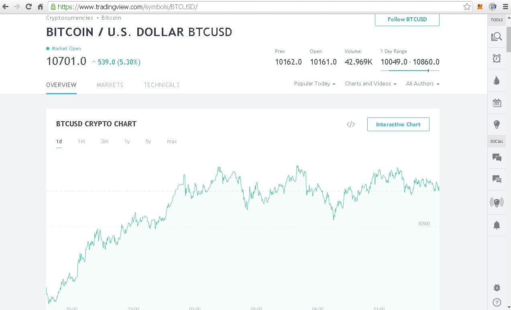
Task: Open the Interactive Chart button
Action: (x=398, y=124)
